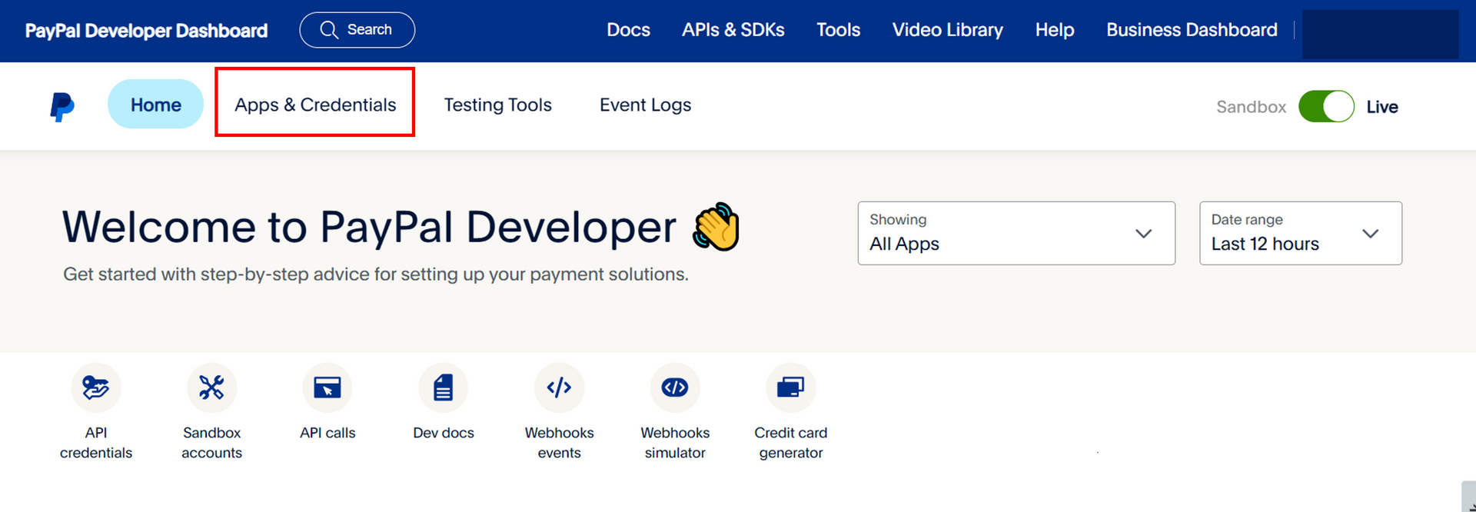
Task: Launch the Credit card generator icon
Action: pyautogui.click(x=790, y=387)
